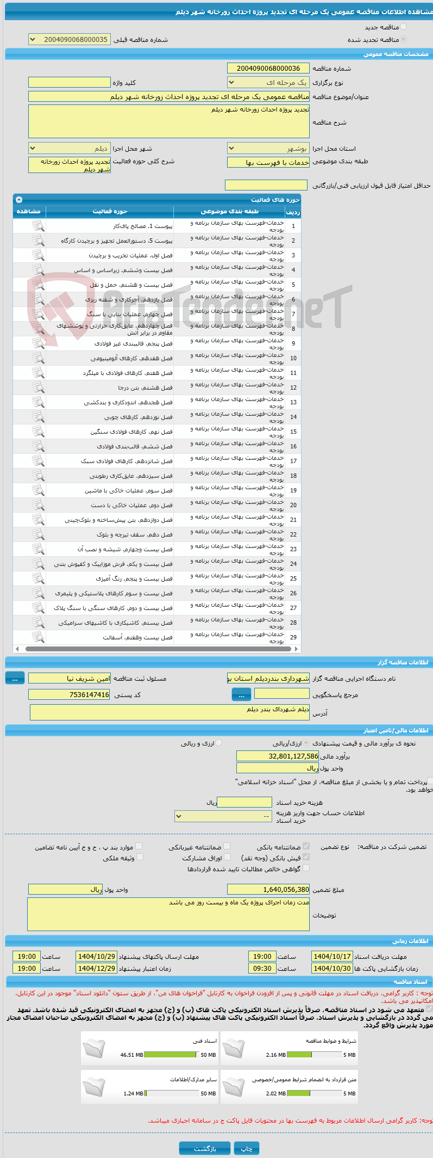Select مناقصه تجدید شده radio button

click(403, 39)
